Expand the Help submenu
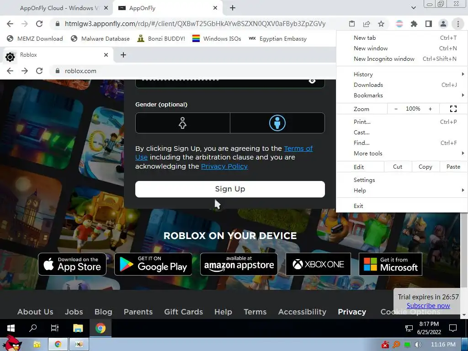The height and width of the screenshot is (351, 468). click(x=402, y=191)
